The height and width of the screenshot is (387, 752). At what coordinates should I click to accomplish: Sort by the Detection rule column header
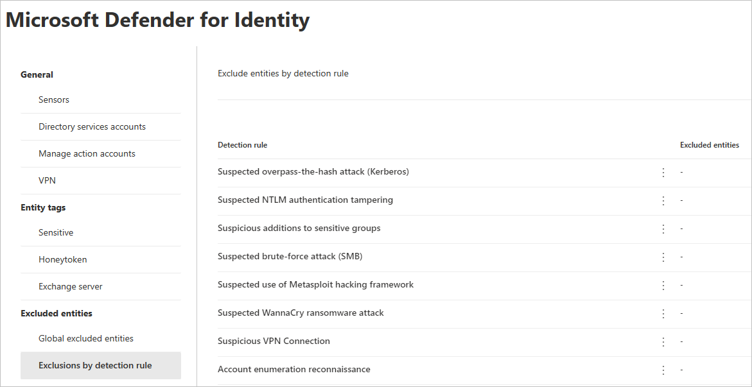tap(242, 144)
